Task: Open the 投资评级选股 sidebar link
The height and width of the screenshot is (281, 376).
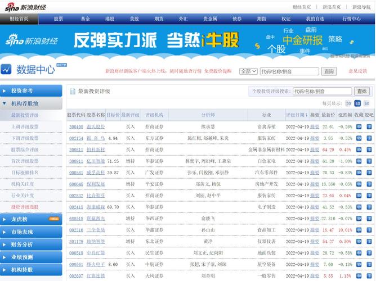Action: tap(25, 207)
